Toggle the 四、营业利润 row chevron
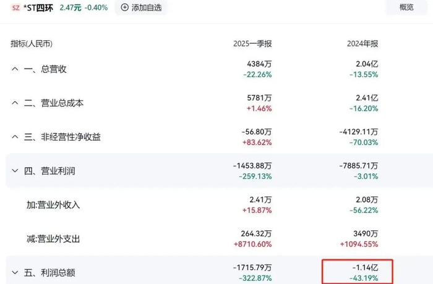The height and width of the screenshot is (284, 433). click(15, 170)
